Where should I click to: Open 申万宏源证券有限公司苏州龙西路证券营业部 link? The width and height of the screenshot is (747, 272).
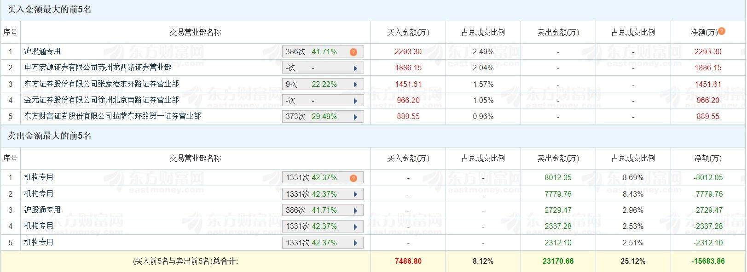click(x=98, y=68)
